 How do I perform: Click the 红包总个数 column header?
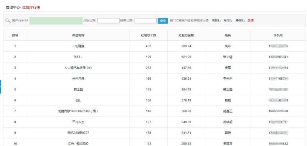149,35
